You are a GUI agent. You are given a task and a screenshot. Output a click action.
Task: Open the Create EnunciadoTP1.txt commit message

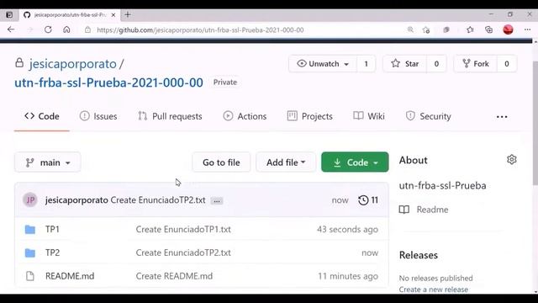[183, 229]
